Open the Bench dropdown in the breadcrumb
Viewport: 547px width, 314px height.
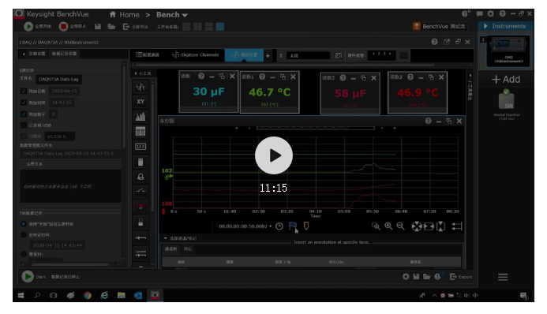point(172,15)
